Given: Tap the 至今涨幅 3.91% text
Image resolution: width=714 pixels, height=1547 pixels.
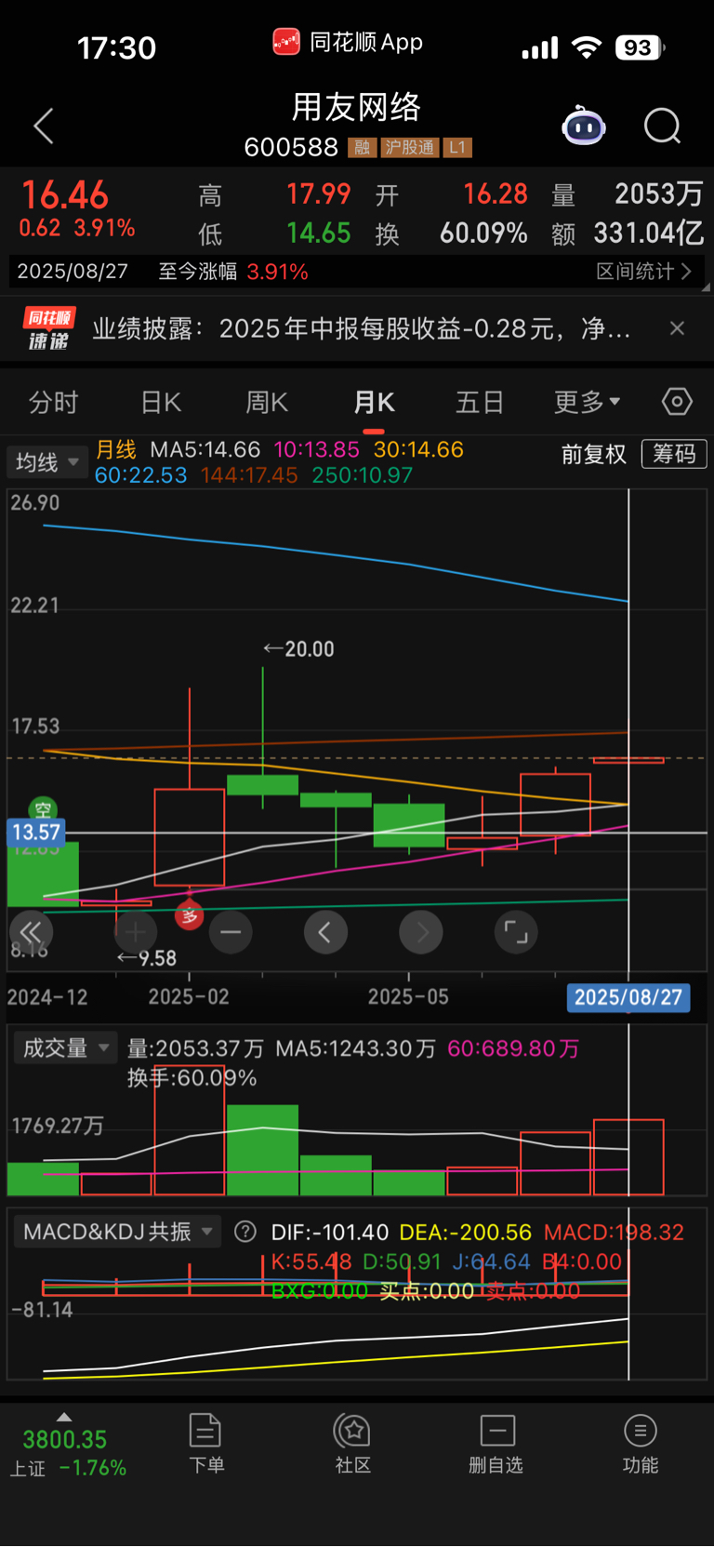Looking at the screenshot, I should 233,272.
